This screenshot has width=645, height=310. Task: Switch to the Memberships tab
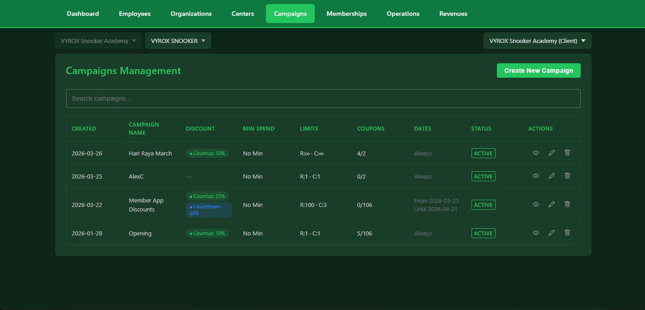pyautogui.click(x=347, y=14)
